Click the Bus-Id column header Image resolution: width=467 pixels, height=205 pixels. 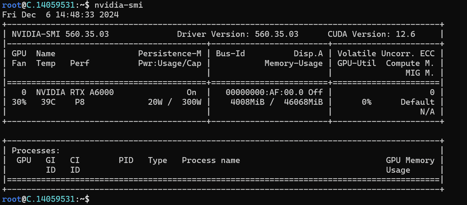click(230, 54)
